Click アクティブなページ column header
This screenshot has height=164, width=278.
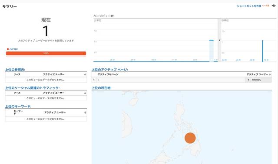pyautogui.click(x=108, y=74)
